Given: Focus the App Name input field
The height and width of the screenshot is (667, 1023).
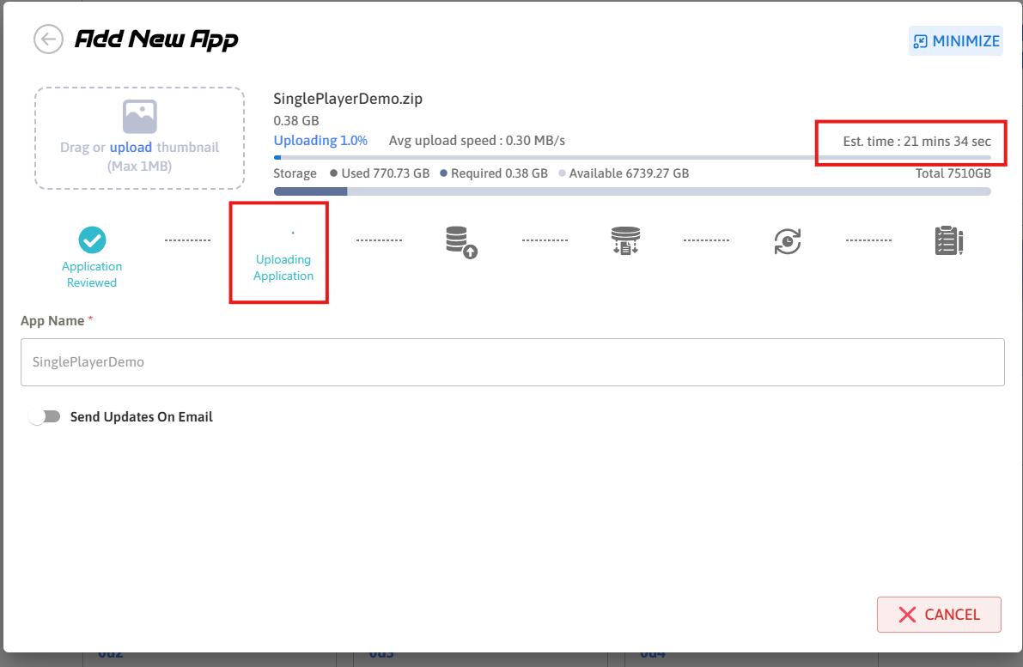Looking at the screenshot, I should coord(512,362).
